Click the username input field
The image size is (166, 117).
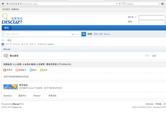click(x=152, y=17)
